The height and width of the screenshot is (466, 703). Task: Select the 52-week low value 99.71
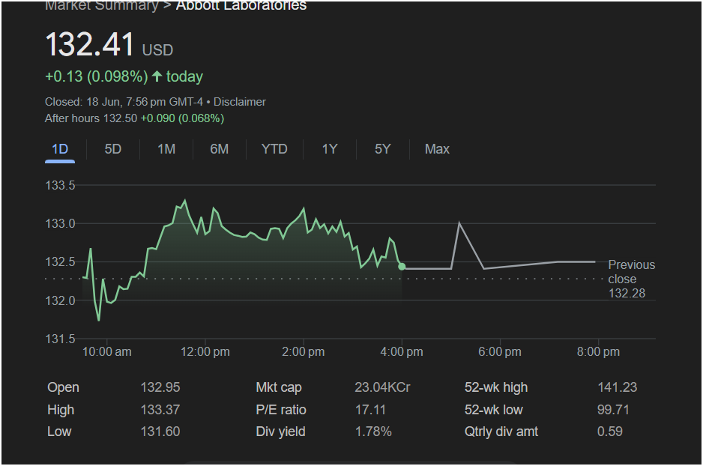click(613, 410)
